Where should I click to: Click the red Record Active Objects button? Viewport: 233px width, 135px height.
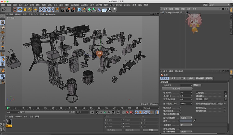click(127, 112)
